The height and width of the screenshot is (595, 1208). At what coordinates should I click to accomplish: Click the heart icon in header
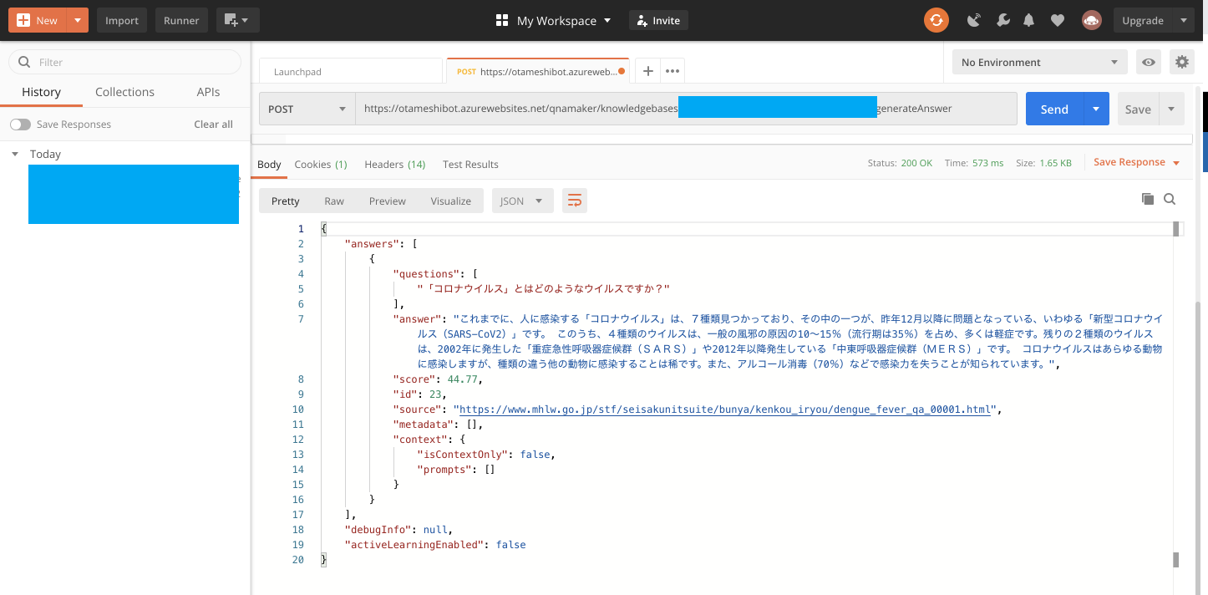point(1058,20)
